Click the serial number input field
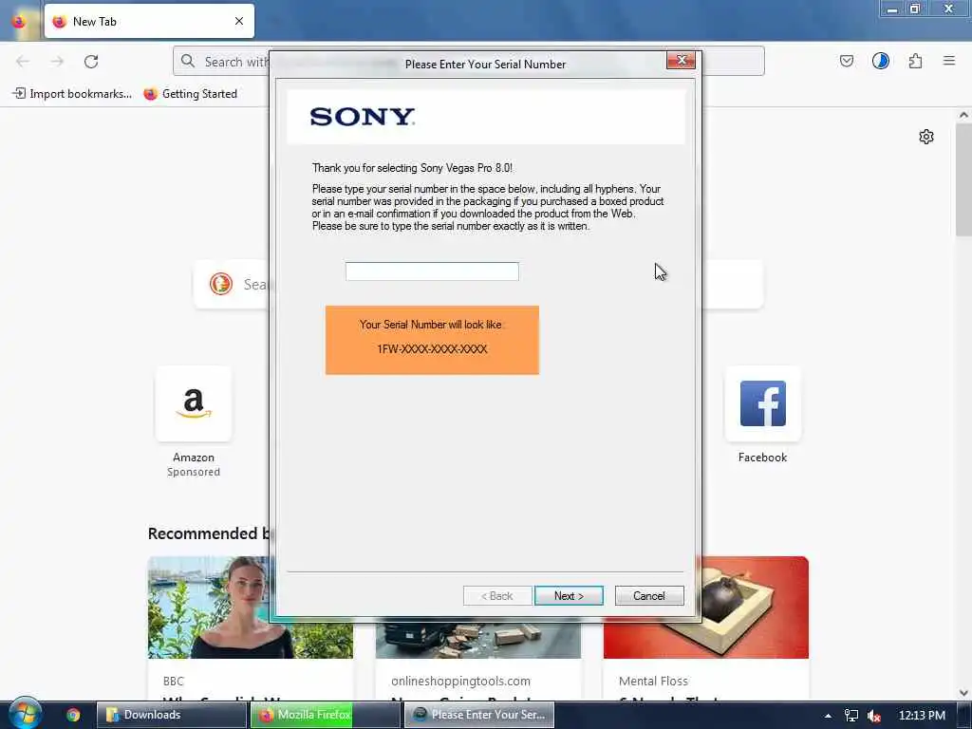Screen dimensions: 972x729 [x=432, y=271]
